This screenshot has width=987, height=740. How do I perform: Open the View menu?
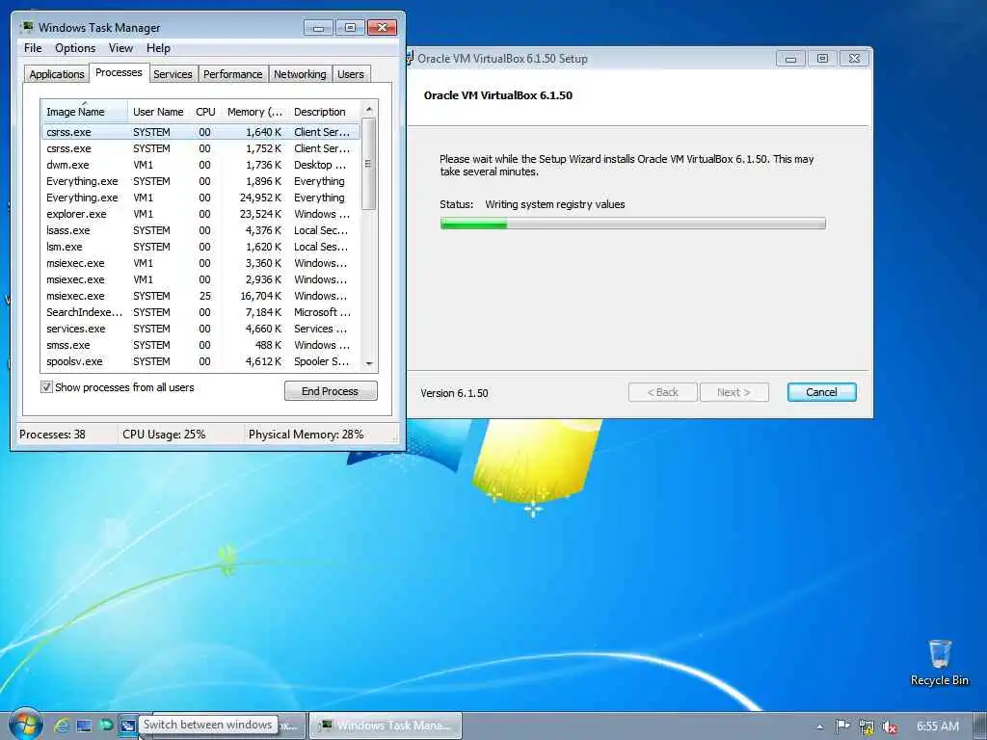click(x=120, y=48)
